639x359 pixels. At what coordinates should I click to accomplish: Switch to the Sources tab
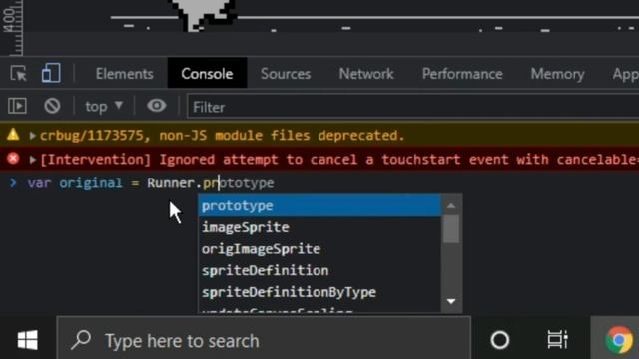pos(286,74)
